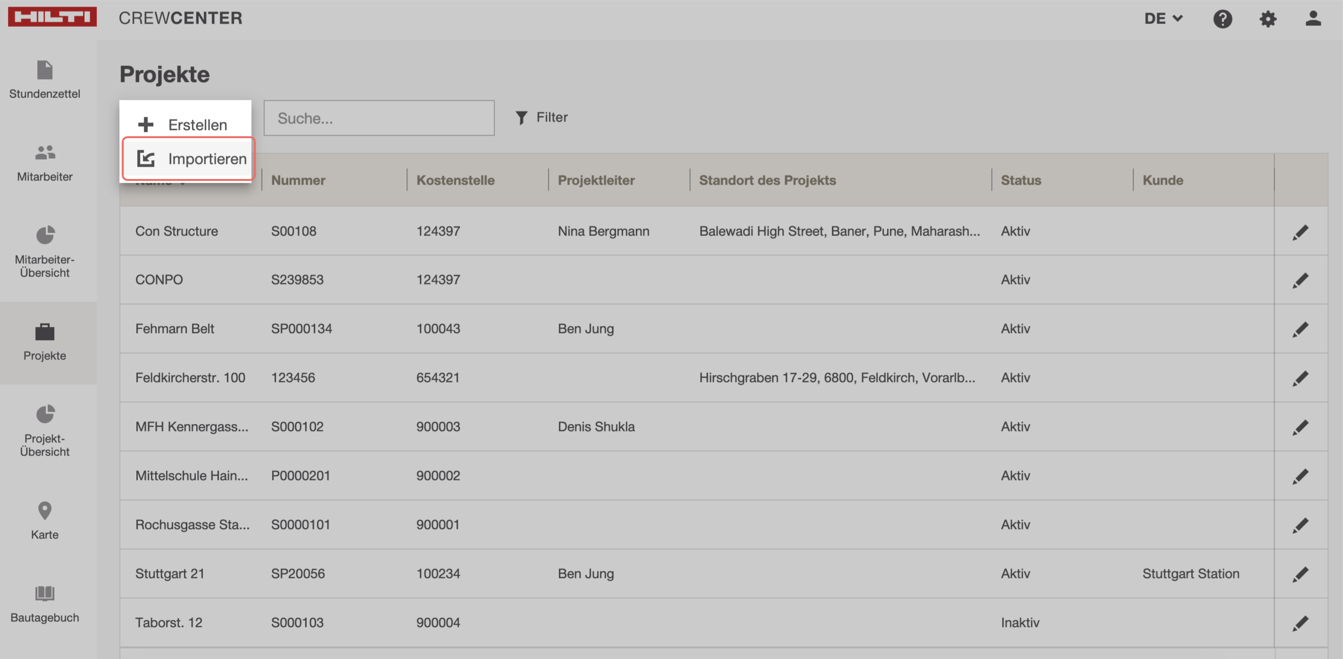The width and height of the screenshot is (1343, 659).
Task: Sort table by Kostenstelle column
Action: click(455, 180)
